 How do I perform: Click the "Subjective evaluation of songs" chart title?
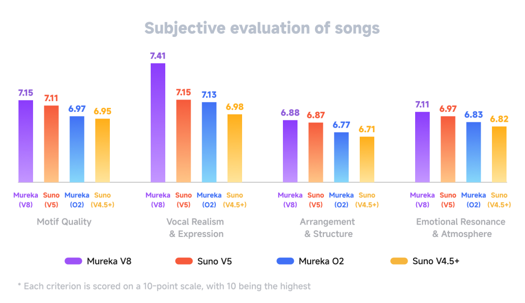(x=262, y=28)
